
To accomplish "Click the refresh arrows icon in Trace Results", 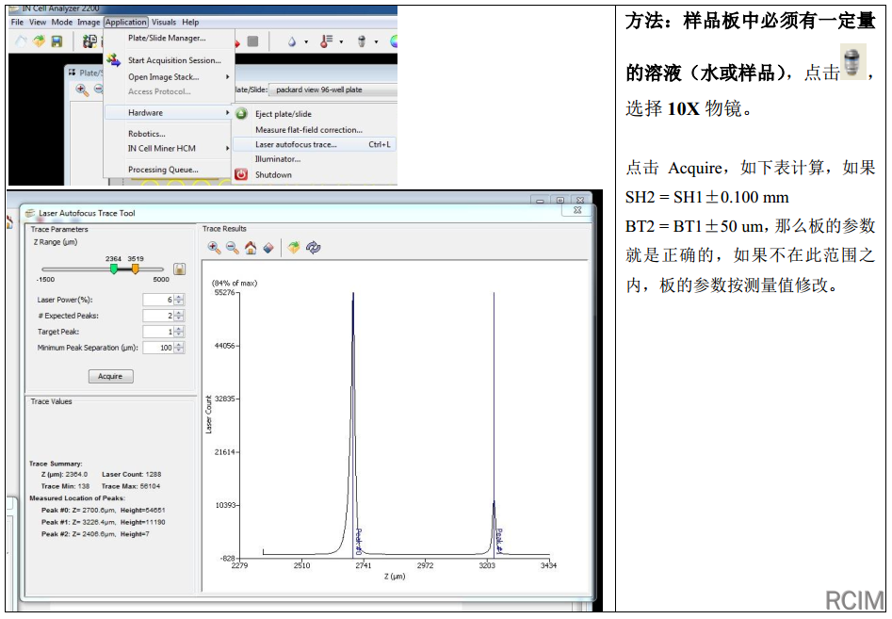I will click(314, 248).
